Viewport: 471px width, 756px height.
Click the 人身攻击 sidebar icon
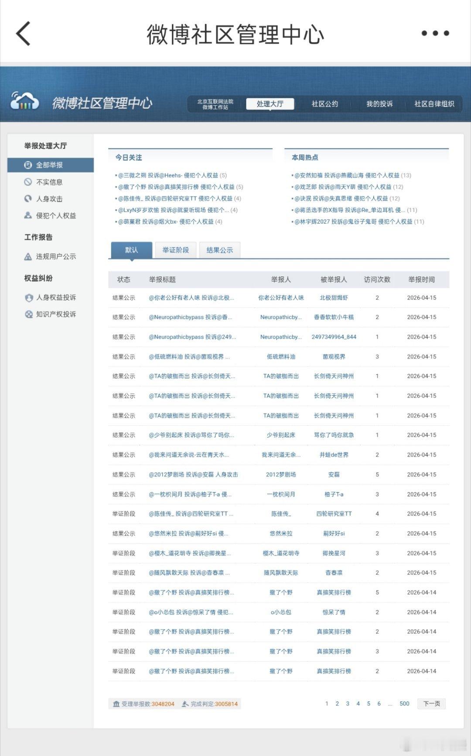pos(28,199)
